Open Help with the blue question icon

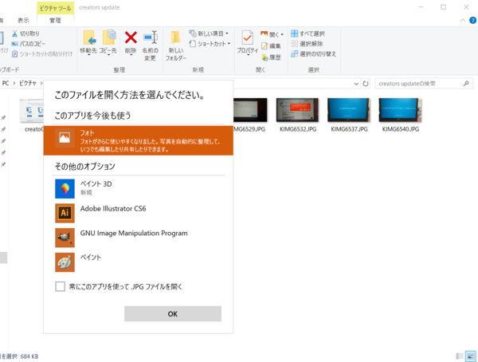[472, 21]
